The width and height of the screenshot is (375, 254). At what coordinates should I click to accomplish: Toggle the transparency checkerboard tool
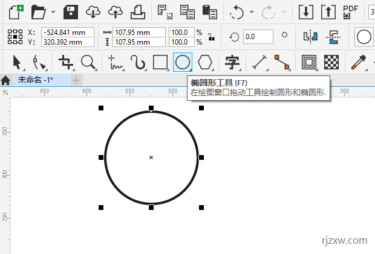point(331,62)
